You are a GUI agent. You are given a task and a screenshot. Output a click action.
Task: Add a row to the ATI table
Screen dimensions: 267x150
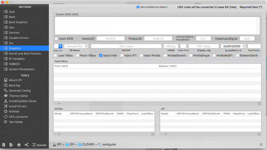click(x=166, y=134)
